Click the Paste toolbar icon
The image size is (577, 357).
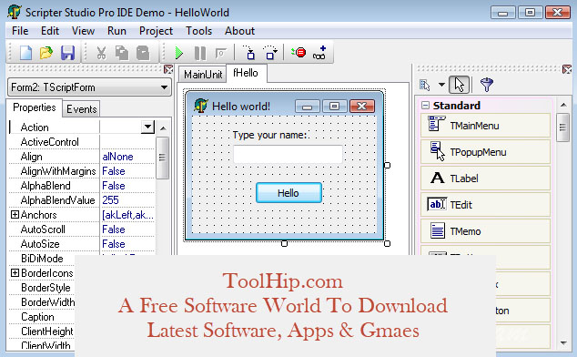pos(143,53)
